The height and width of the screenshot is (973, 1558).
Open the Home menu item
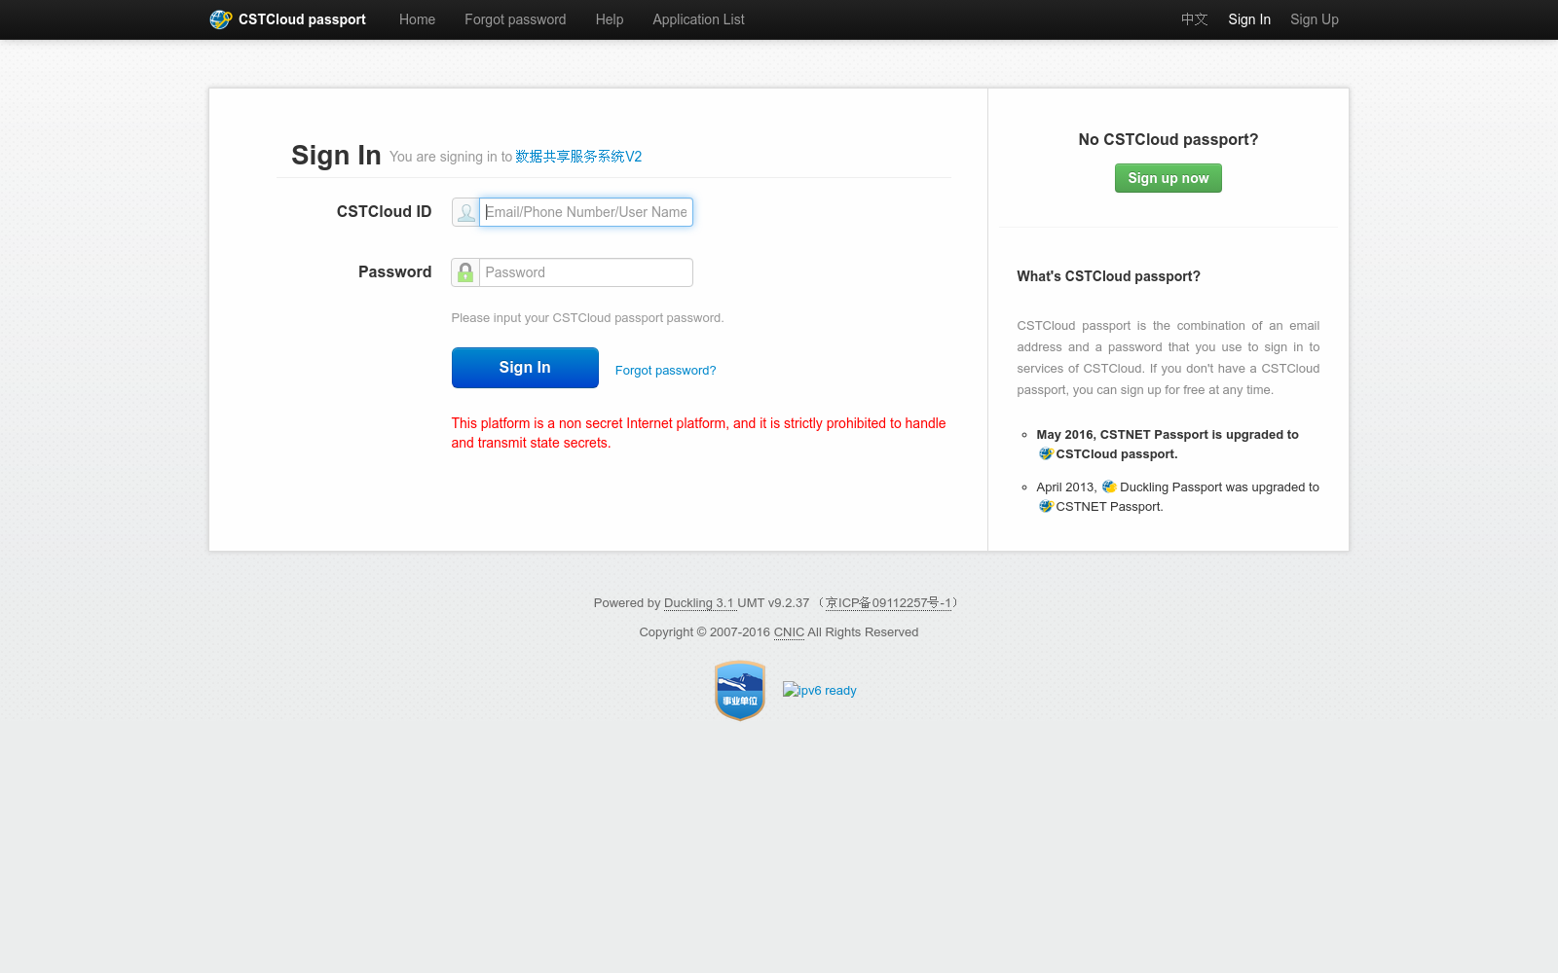(417, 19)
